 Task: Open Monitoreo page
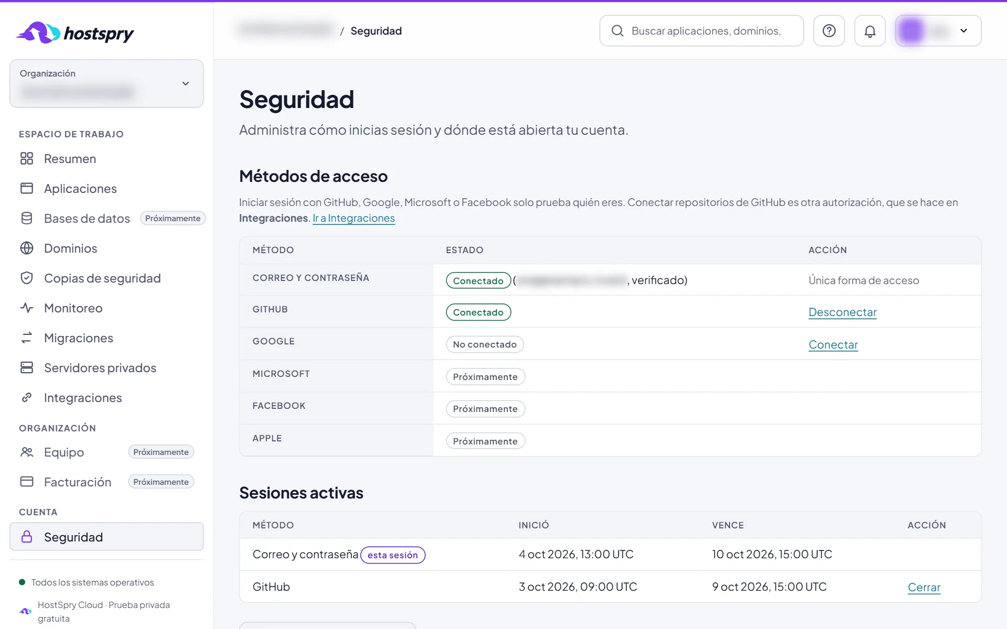point(106,308)
